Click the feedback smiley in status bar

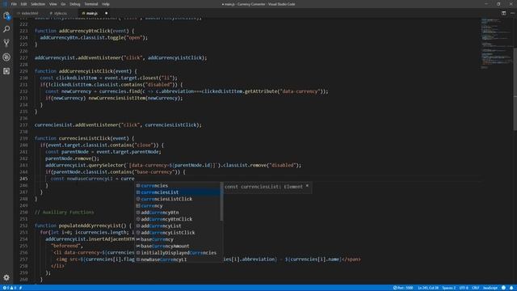[x=503, y=288]
